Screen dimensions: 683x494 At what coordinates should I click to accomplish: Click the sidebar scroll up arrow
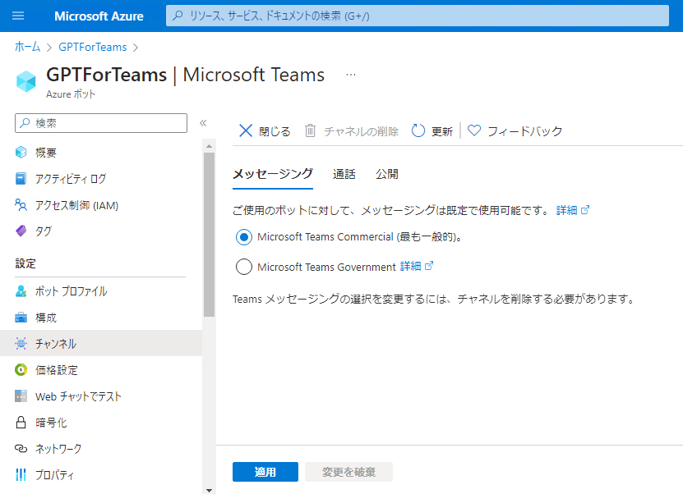coord(209,146)
